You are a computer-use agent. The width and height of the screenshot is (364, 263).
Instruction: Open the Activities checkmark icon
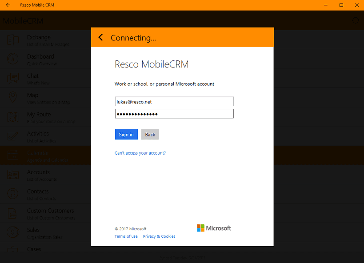point(13,136)
